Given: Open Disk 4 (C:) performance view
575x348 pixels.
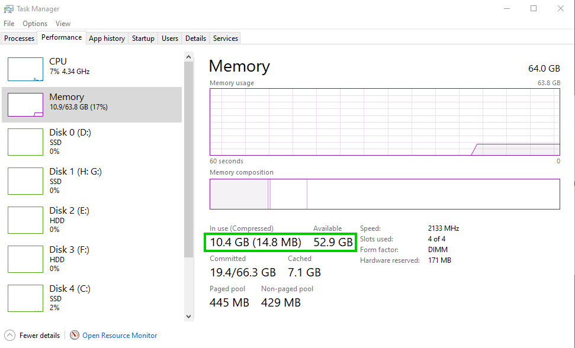Looking at the screenshot, I should coord(92,298).
